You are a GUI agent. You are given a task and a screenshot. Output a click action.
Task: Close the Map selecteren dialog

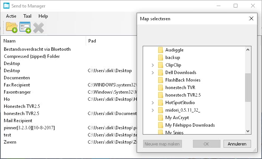(x=251, y=18)
